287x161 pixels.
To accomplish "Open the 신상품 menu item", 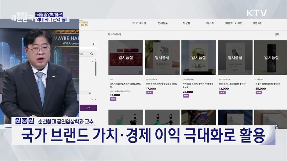I will (186, 23).
